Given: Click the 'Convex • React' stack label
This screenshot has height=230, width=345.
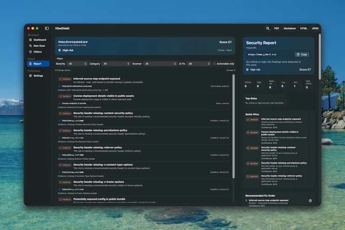Looking at the screenshot, I should [225, 50].
